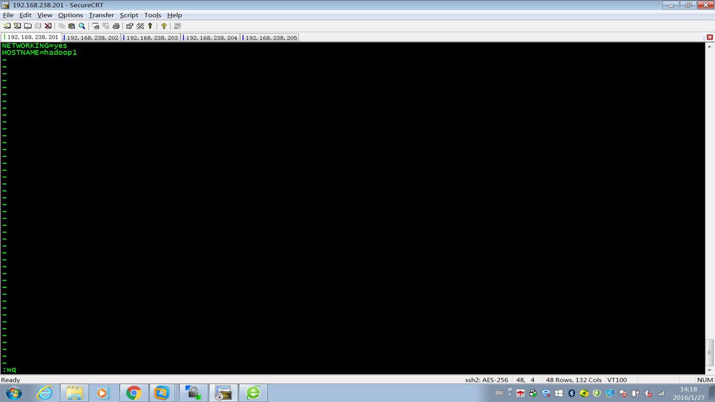Viewport: 715px width, 402px height.
Task: Click the grayed Reconnect toolbar icon
Action: point(38,26)
